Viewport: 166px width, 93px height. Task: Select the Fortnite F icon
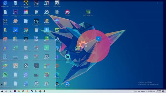click(47, 30)
